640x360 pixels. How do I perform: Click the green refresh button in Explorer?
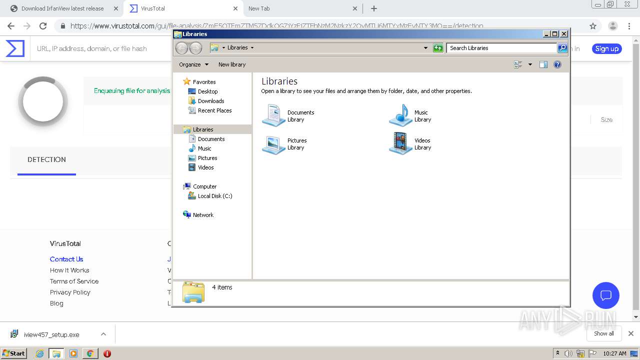coord(438,48)
